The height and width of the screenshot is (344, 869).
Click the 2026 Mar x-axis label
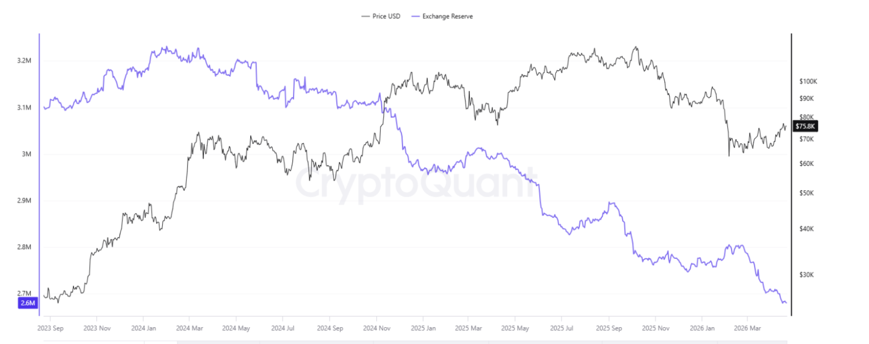[747, 328]
